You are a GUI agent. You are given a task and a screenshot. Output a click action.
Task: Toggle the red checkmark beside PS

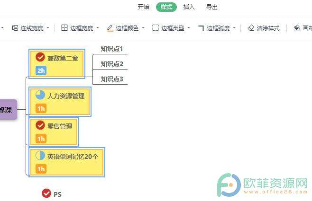[46, 193]
